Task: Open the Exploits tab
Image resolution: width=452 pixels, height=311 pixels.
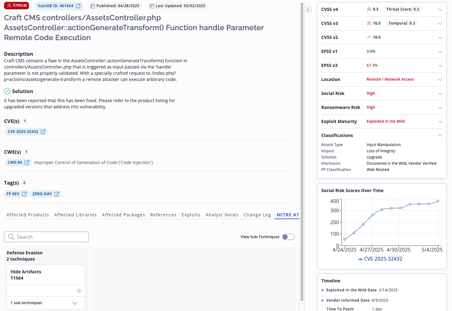Action: click(191, 215)
